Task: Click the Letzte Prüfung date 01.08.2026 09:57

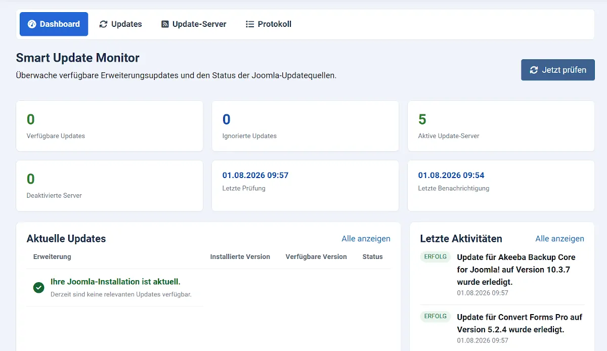Action: 255,175
